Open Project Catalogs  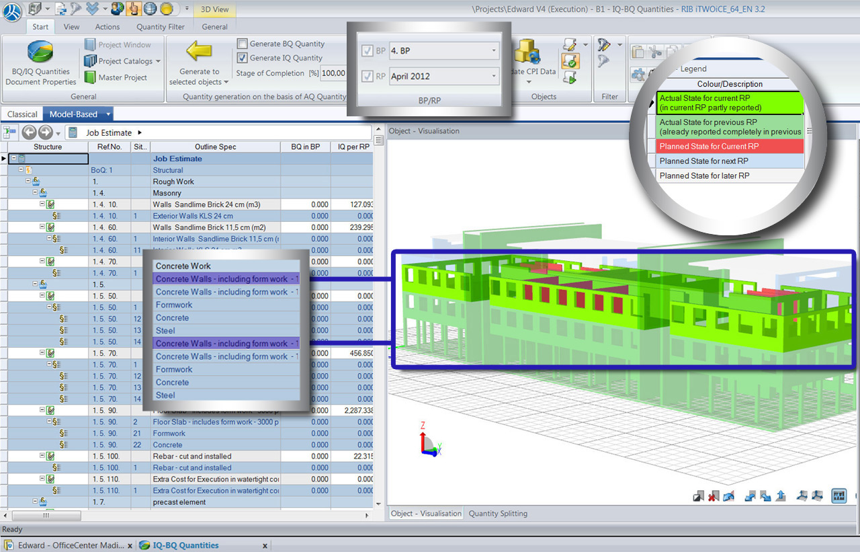click(x=121, y=61)
